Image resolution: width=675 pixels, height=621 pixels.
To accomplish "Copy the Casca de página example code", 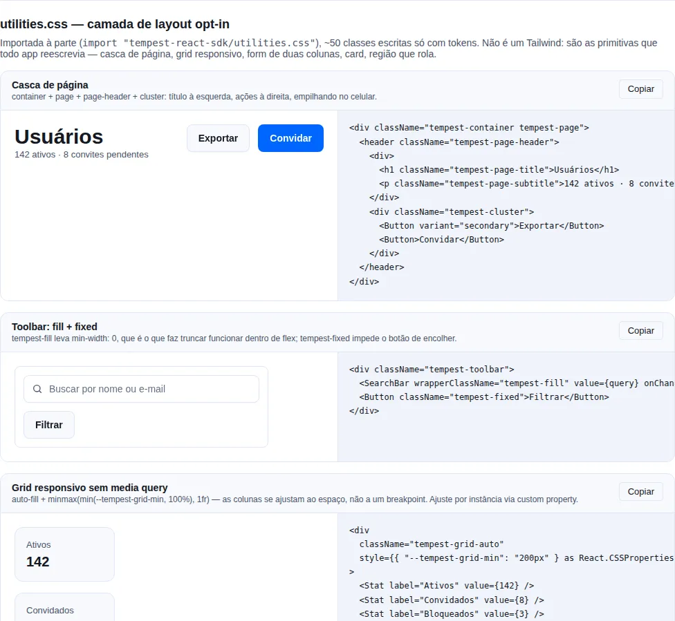I will tap(640, 89).
